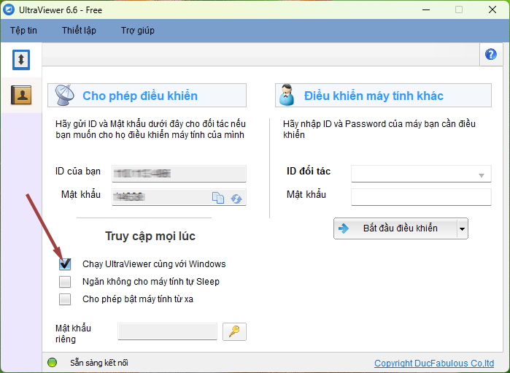Click the Bắt đầu điều khiển button
Screen dimensions: 510x373
(395, 228)
